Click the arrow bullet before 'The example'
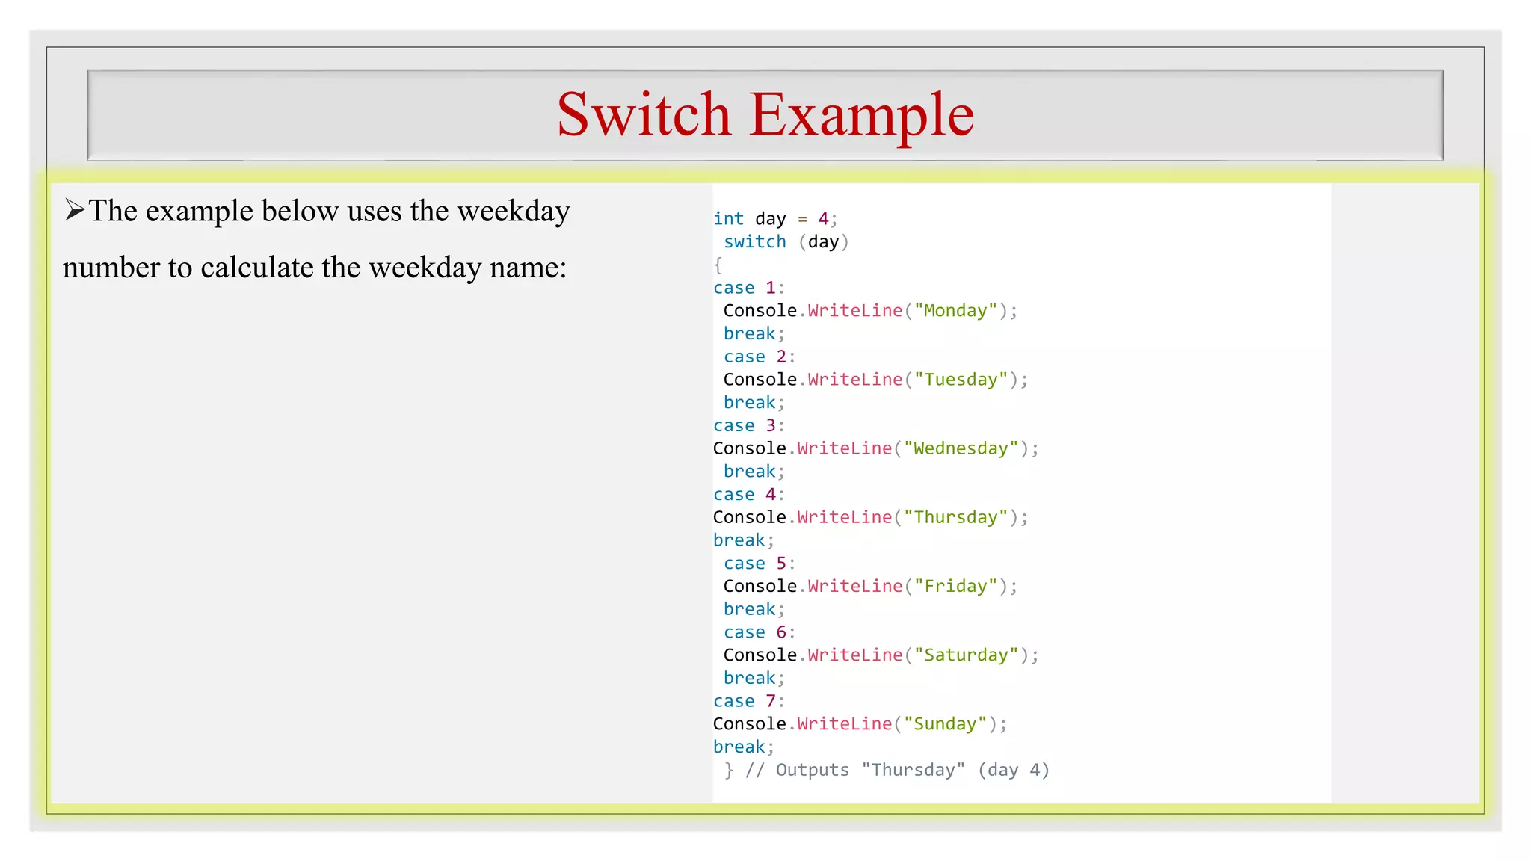This screenshot has width=1531, height=861. click(74, 210)
